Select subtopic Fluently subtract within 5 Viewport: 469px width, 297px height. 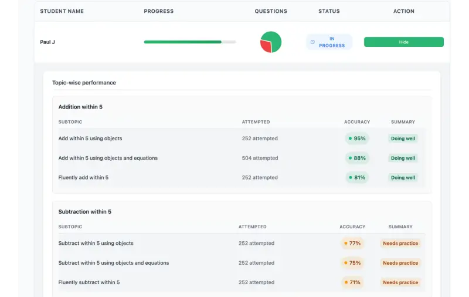pos(89,282)
